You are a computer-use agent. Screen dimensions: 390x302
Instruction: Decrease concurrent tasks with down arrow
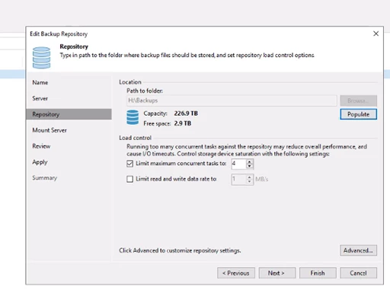[x=250, y=166]
